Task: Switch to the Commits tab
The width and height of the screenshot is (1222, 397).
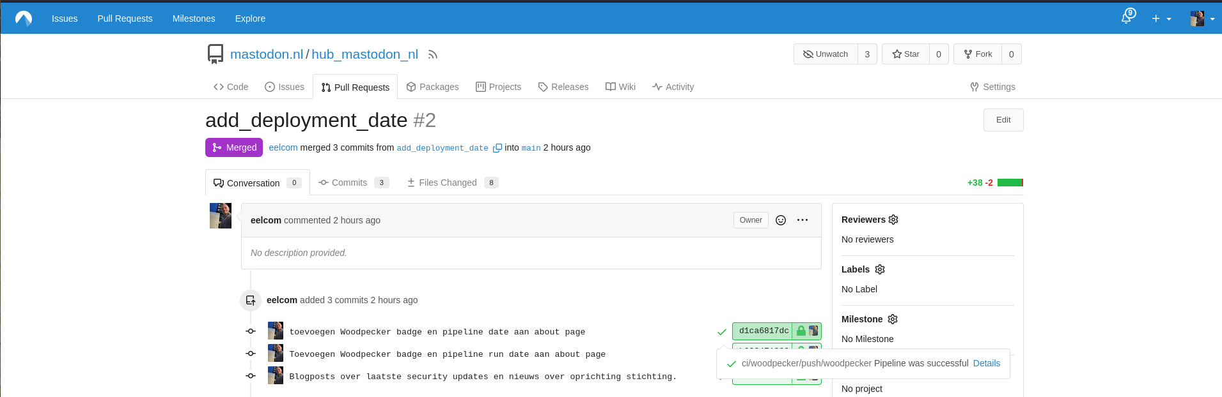Action: [x=354, y=183]
